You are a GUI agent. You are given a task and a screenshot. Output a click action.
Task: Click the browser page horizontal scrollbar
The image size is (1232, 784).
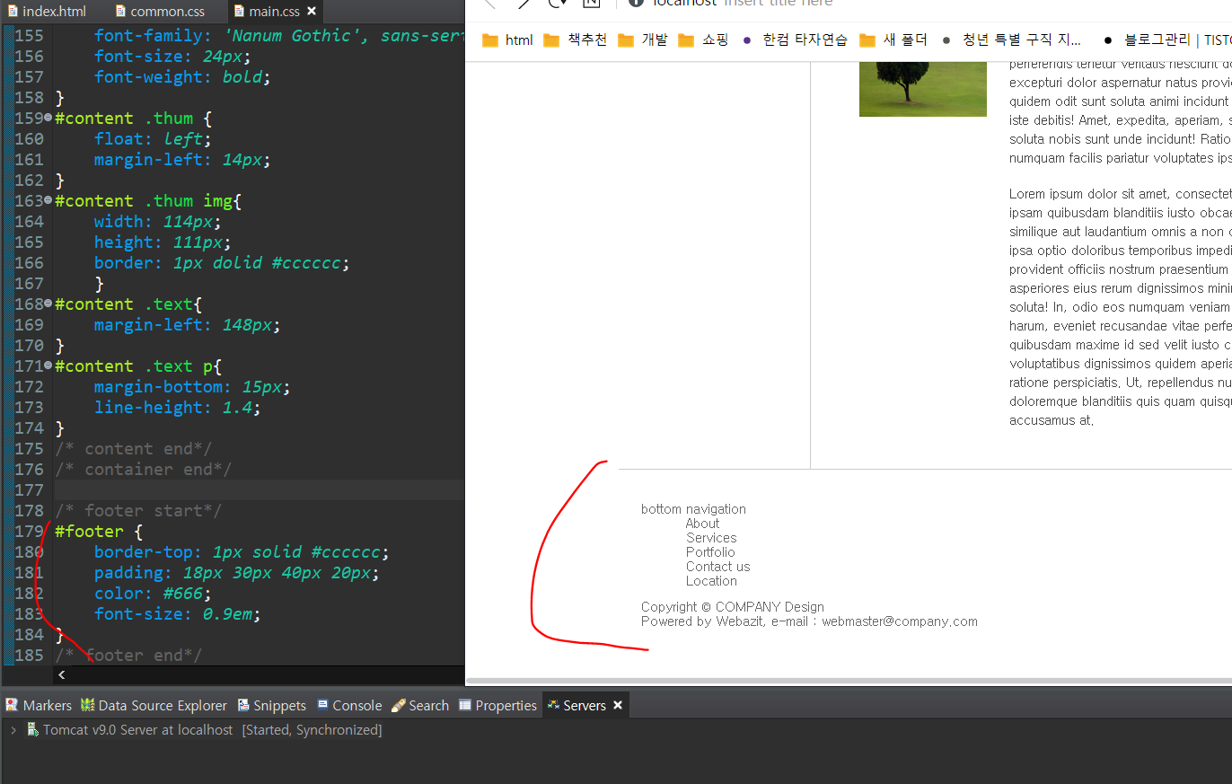[x=849, y=682]
